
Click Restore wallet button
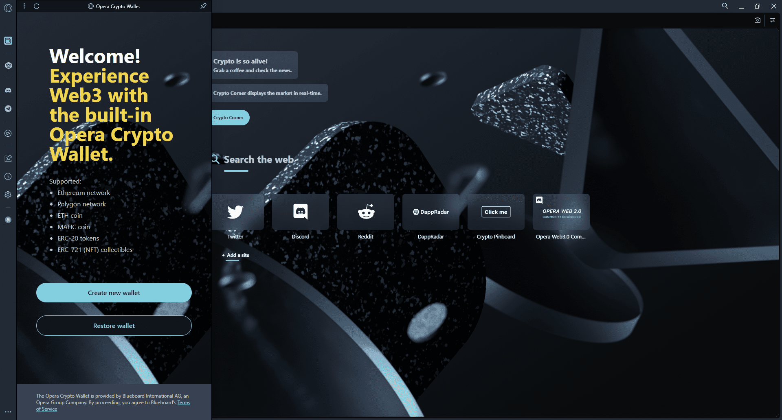click(114, 326)
